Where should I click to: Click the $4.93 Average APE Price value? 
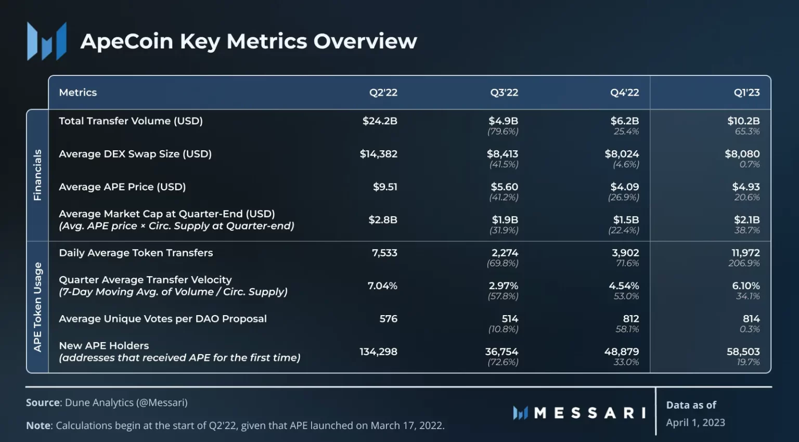(746, 187)
